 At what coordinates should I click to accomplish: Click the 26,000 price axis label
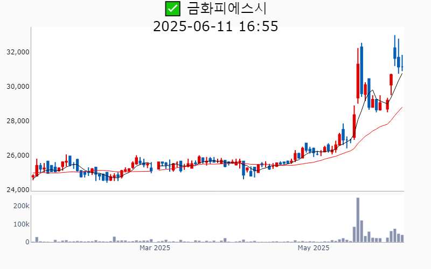pos(18,155)
